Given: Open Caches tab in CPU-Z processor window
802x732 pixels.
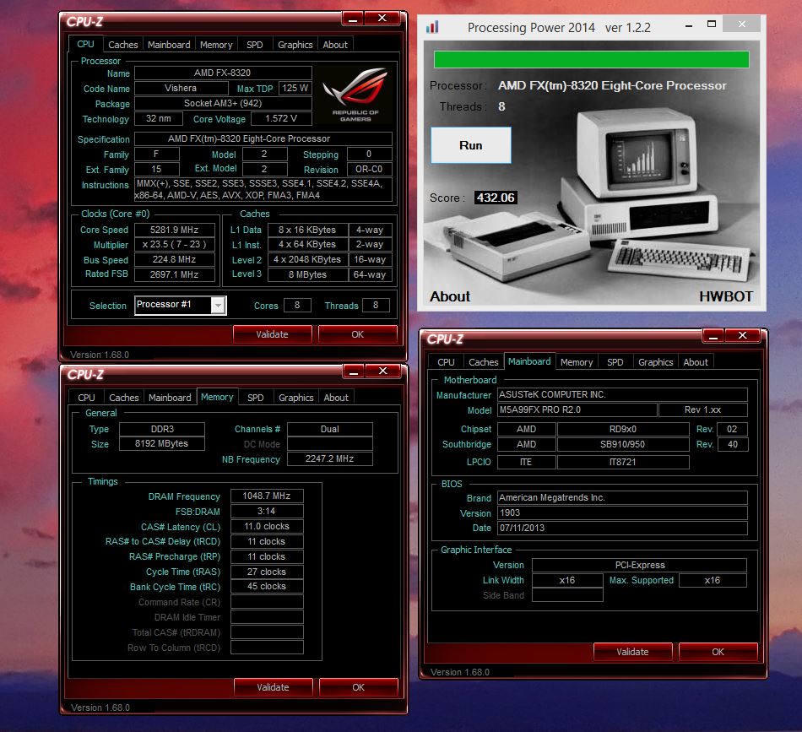Looking at the screenshot, I should (x=122, y=45).
